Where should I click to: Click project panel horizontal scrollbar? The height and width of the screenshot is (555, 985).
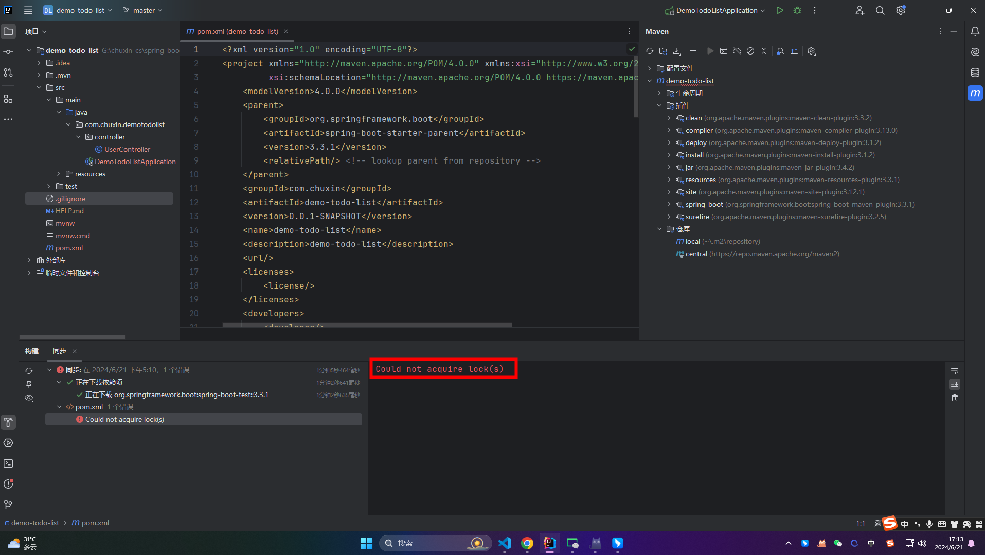pos(72,337)
